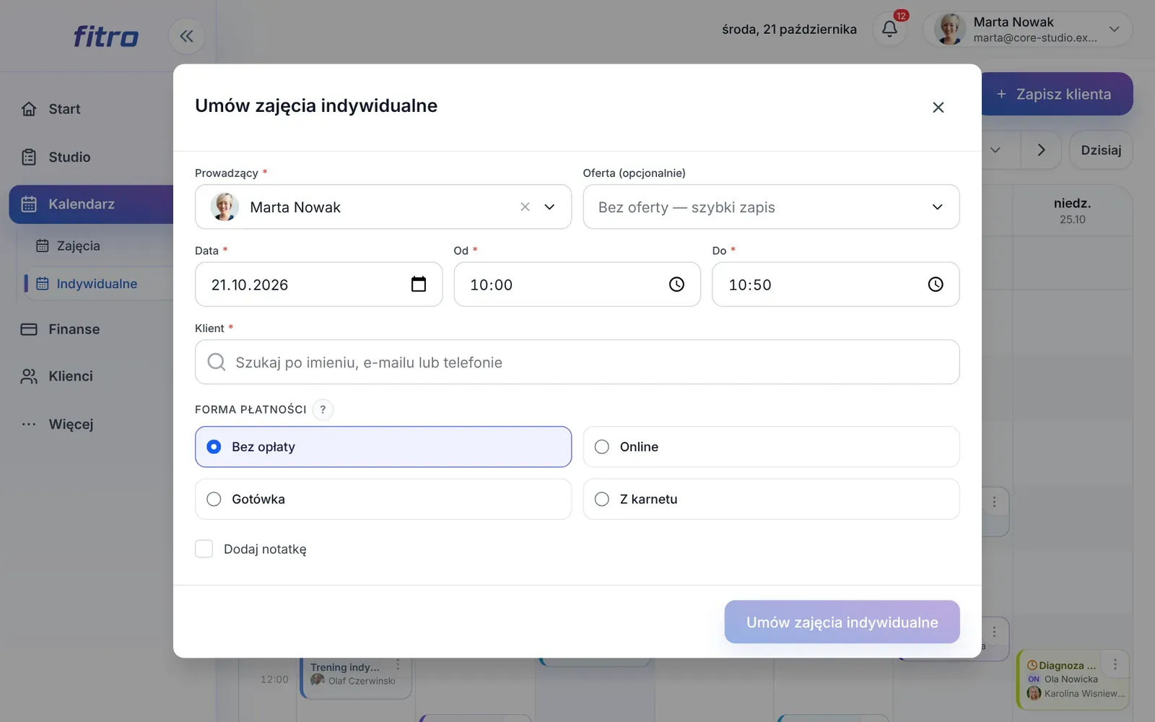Viewport: 1155px width, 722px height.
Task: Select Z karnetu payment option
Action: pyautogui.click(x=771, y=499)
